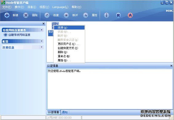Click the plus icon beside 创建有线网络连接
This screenshot has width=174, height=120.
[x=6, y=35]
